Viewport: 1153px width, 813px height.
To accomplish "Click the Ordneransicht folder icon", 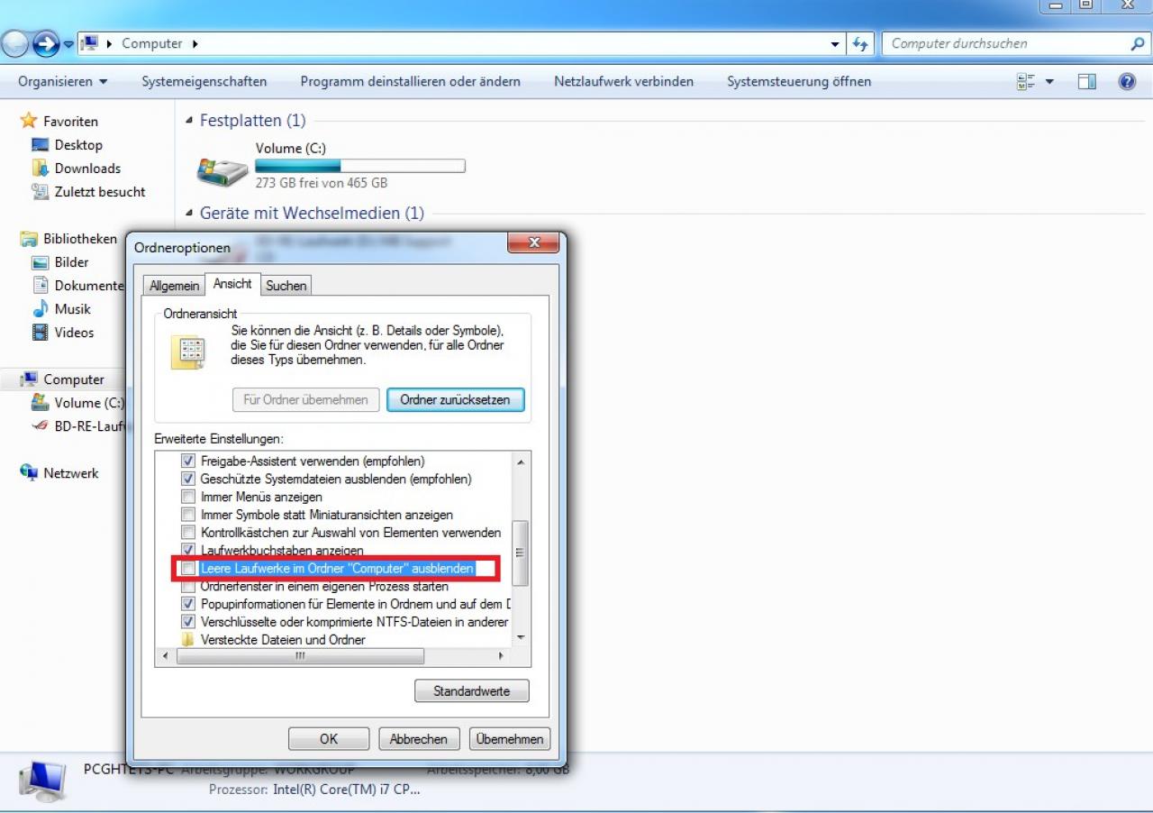I will [187, 352].
